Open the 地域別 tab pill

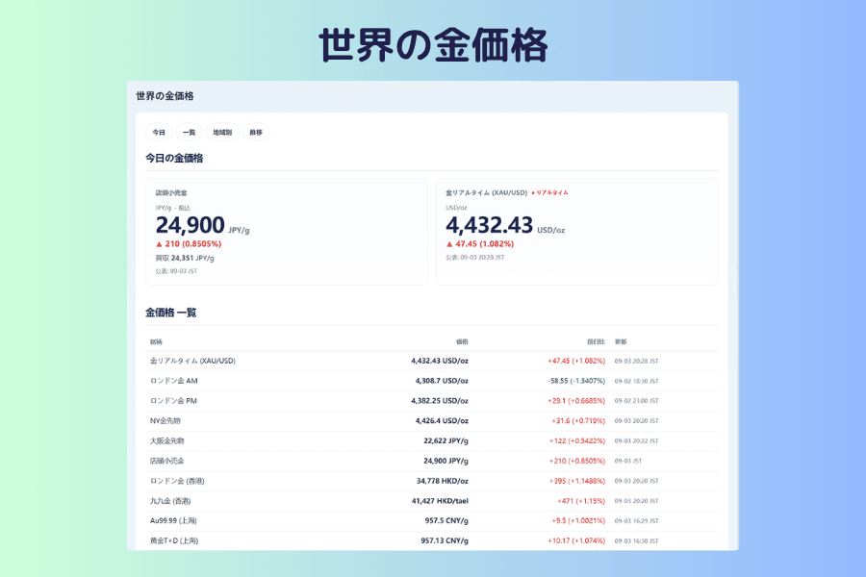pyautogui.click(x=222, y=133)
